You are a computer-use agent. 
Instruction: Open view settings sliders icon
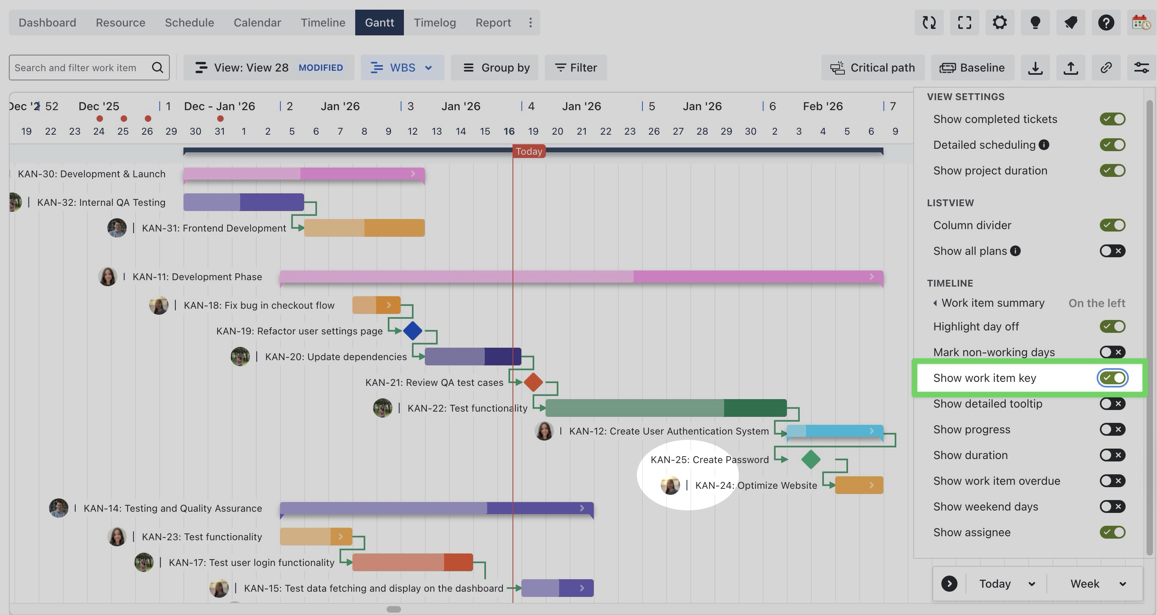click(1141, 68)
